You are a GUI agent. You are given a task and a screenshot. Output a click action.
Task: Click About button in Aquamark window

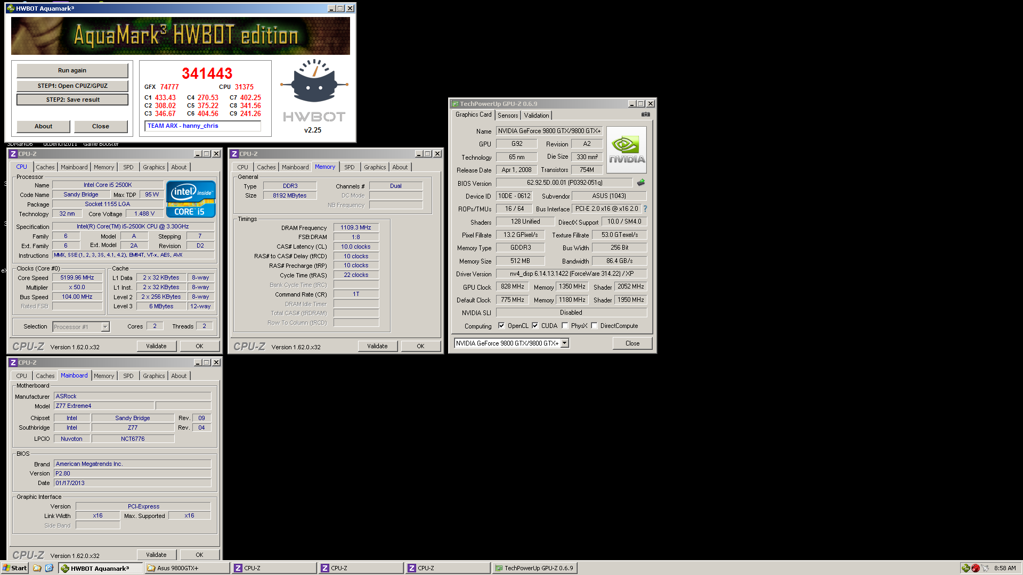(x=43, y=126)
